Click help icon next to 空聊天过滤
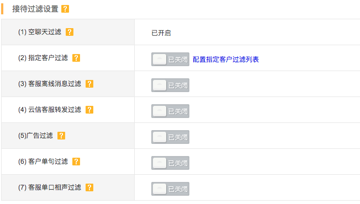The width and height of the screenshot is (360, 204). pyautogui.click(x=70, y=32)
